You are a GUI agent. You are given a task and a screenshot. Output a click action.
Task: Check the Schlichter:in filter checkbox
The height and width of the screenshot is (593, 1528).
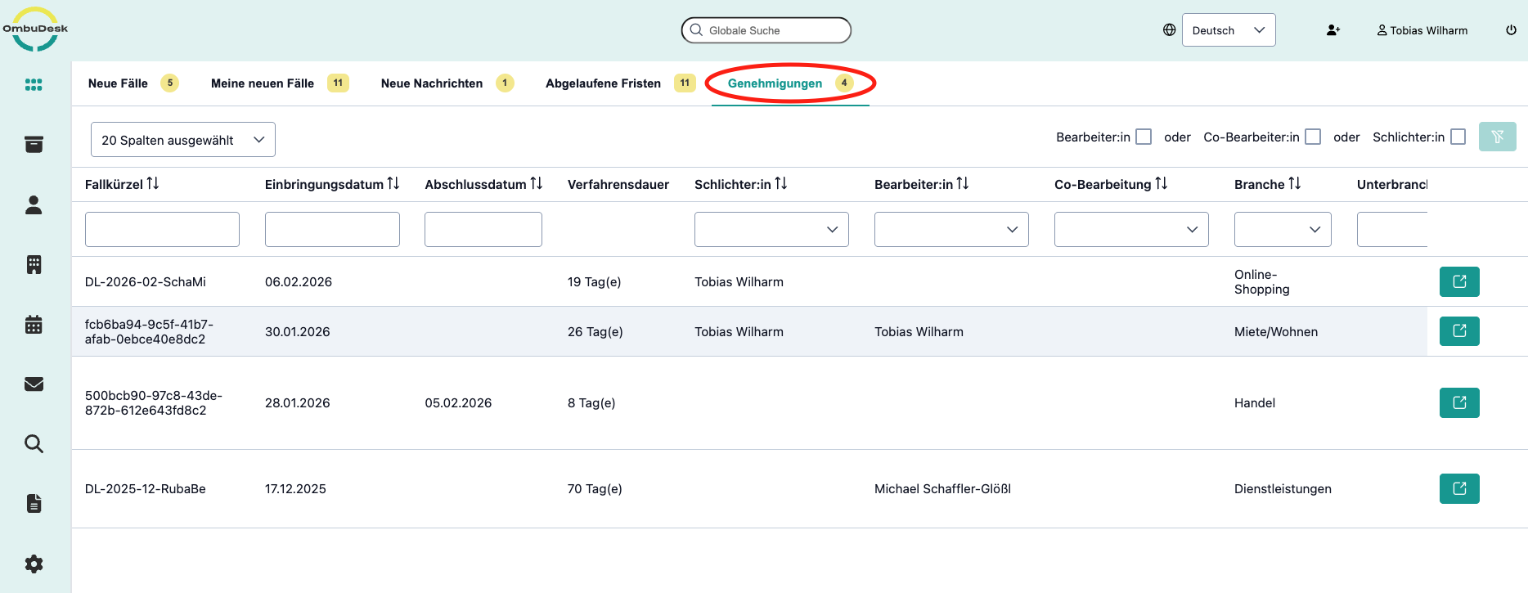(x=1458, y=137)
